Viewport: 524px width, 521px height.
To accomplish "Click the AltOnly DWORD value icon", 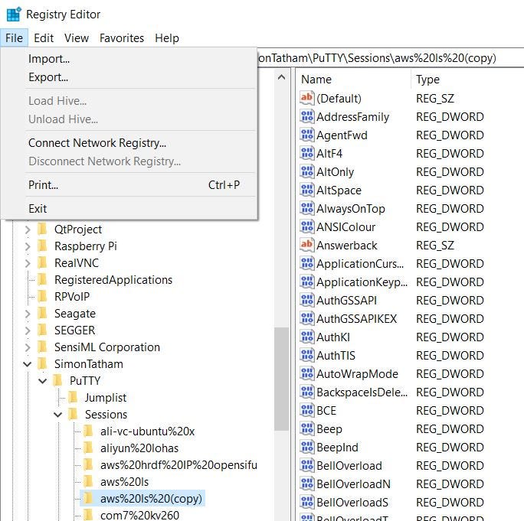I will tap(306, 171).
